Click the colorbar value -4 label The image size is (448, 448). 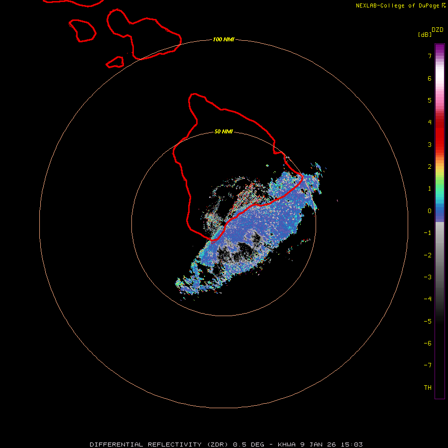click(x=428, y=299)
